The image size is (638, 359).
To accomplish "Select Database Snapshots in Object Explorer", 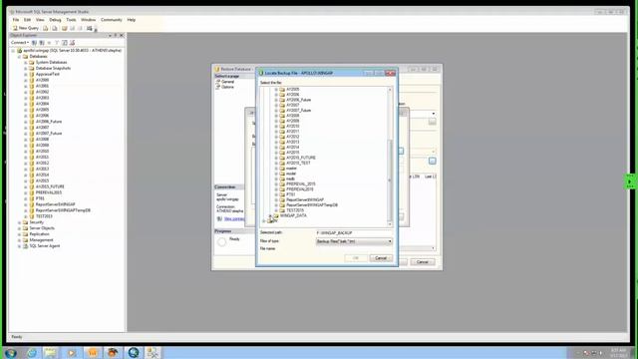I will coord(53,68).
